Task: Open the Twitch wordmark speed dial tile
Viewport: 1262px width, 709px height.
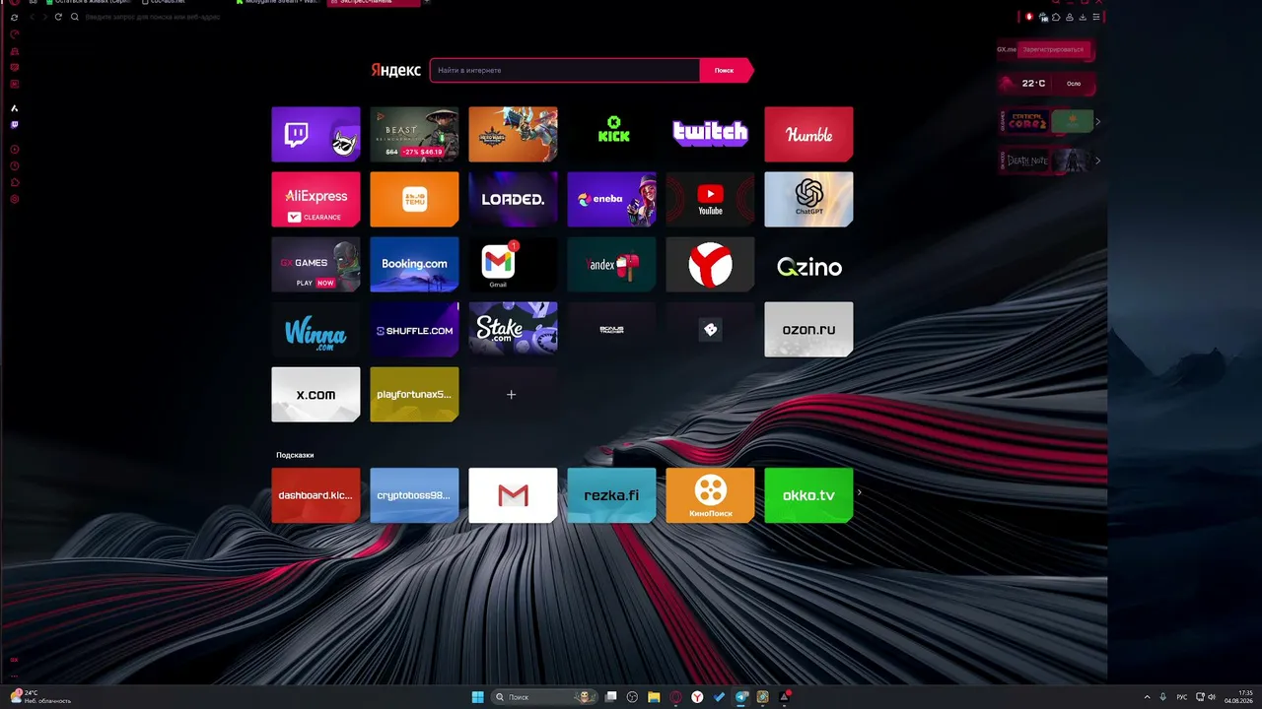Action: coord(710,134)
